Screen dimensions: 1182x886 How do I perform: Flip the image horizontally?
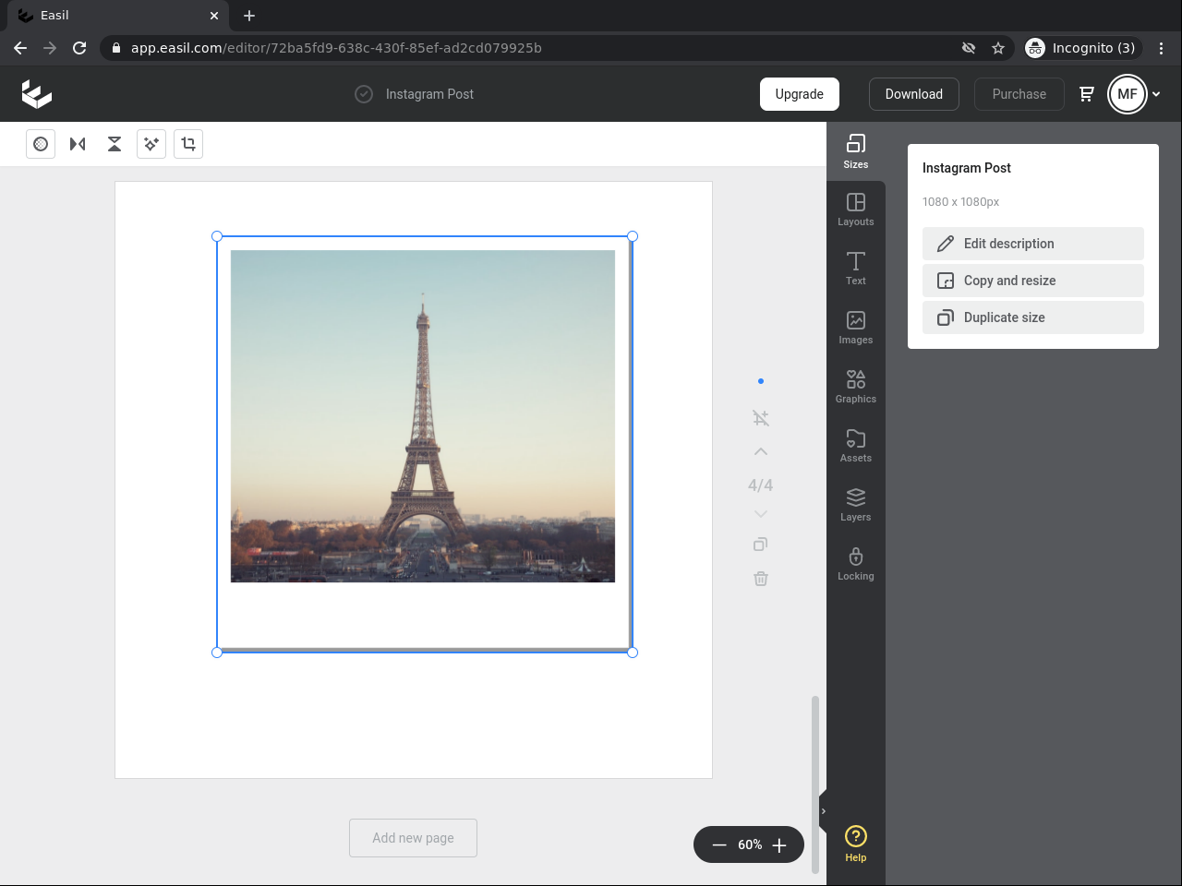click(x=78, y=144)
